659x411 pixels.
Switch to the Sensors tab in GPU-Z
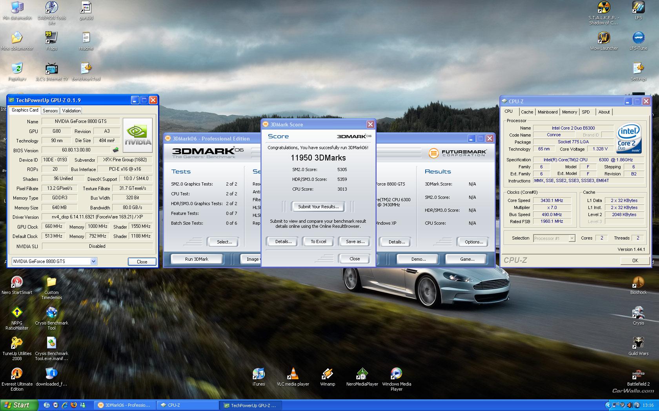click(x=50, y=111)
